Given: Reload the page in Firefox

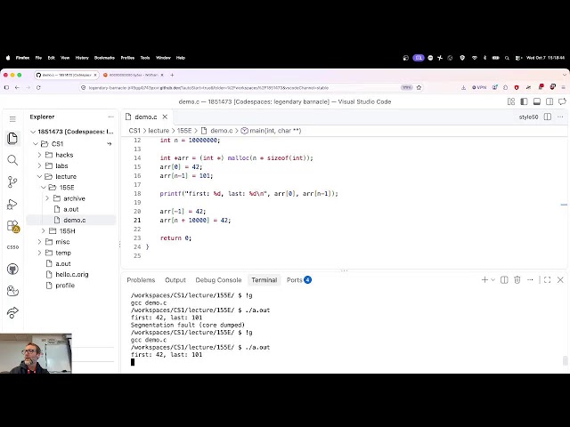Looking at the screenshot, I should pyautogui.click(x=38, y=87).
